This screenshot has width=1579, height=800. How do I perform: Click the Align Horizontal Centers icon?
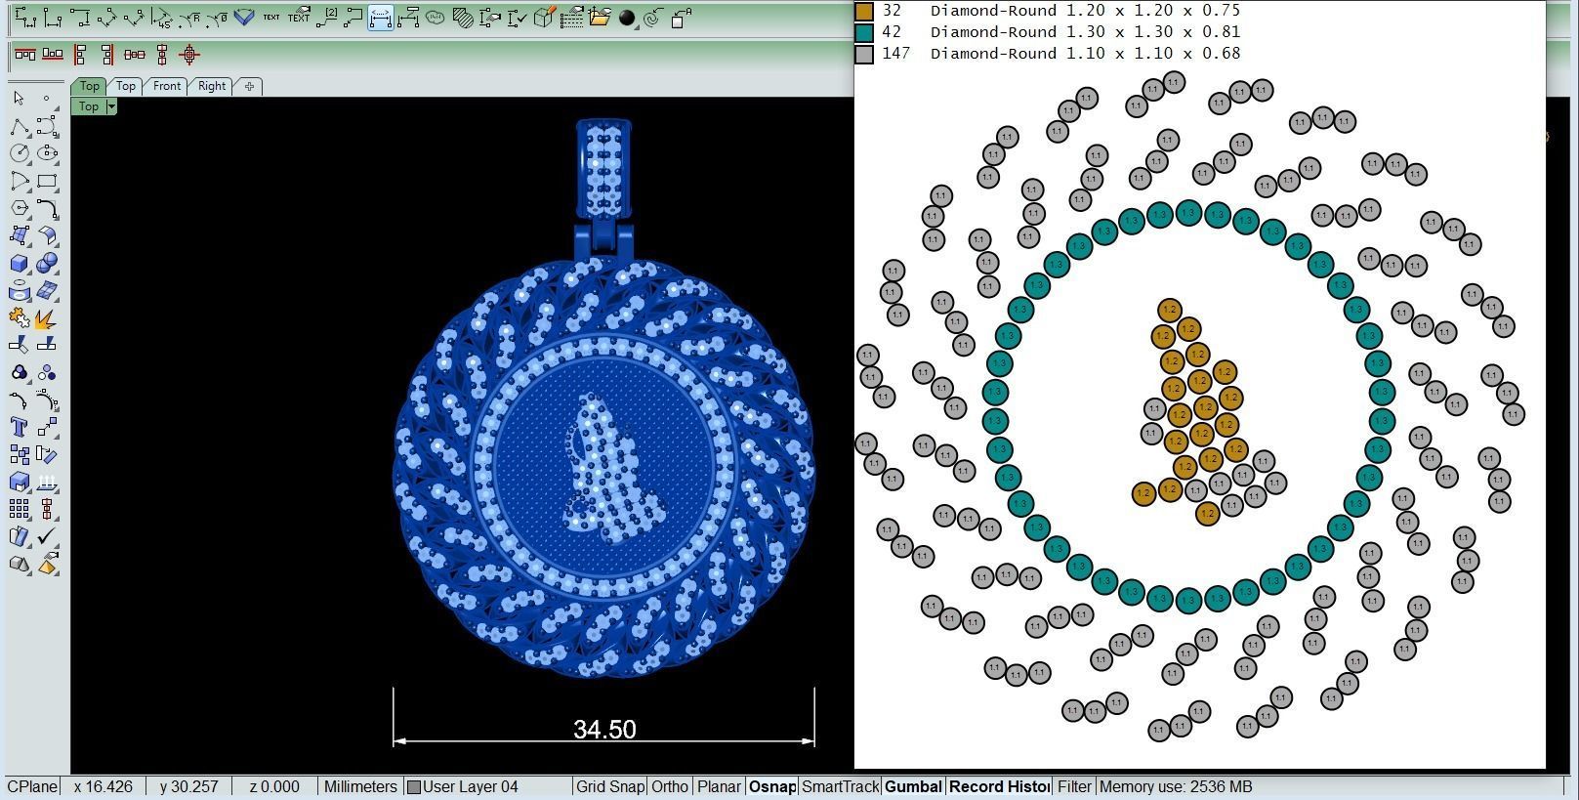pyautogui.click(x=135, y=55)
